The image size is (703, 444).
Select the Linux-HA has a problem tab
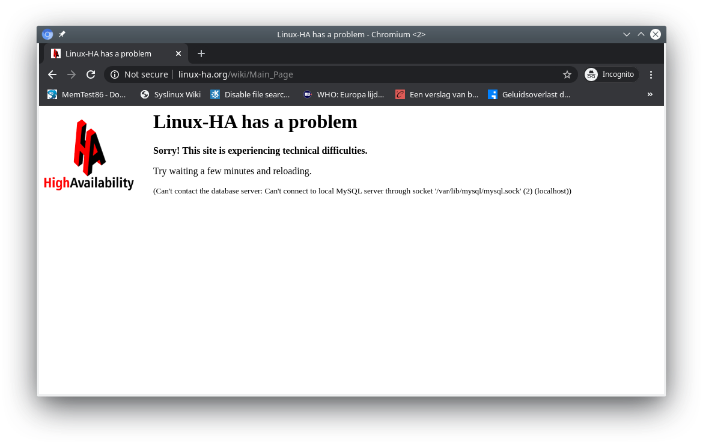coord(116,53)
